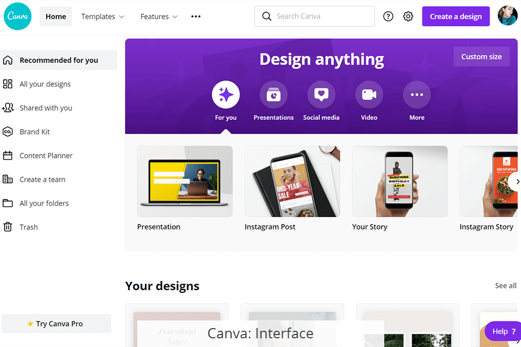Click the Instagram Story label text
This screenshot has height=347, width=521.
pyautogui.click(x=486, y=227)
